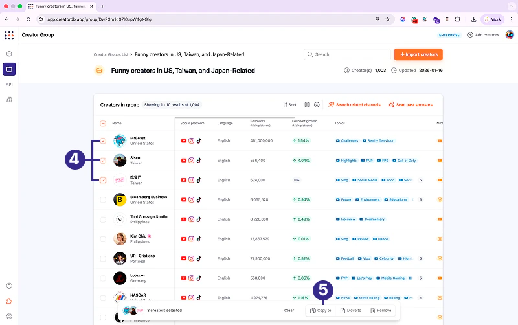Check the Lotex row checkbox
This screenshot has width=518, height=325.
point(103,278)
